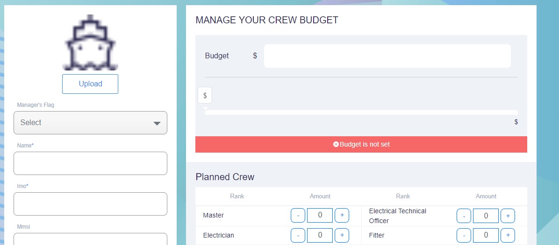Increase Electrician crew amount

(342, 235)
